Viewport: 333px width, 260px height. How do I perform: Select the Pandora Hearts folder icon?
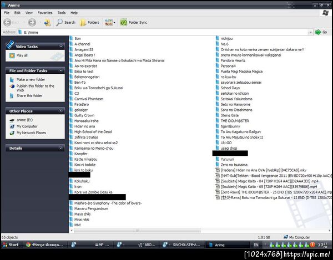[x=217, y=60]
